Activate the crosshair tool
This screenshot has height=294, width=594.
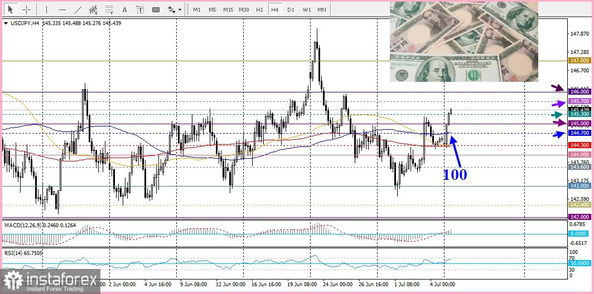27,9
